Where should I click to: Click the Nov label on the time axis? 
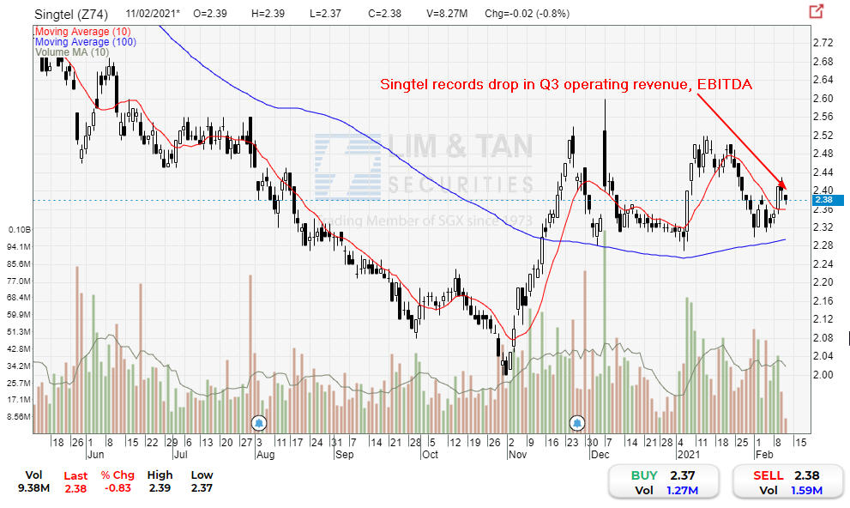click(x=517, y=454)
